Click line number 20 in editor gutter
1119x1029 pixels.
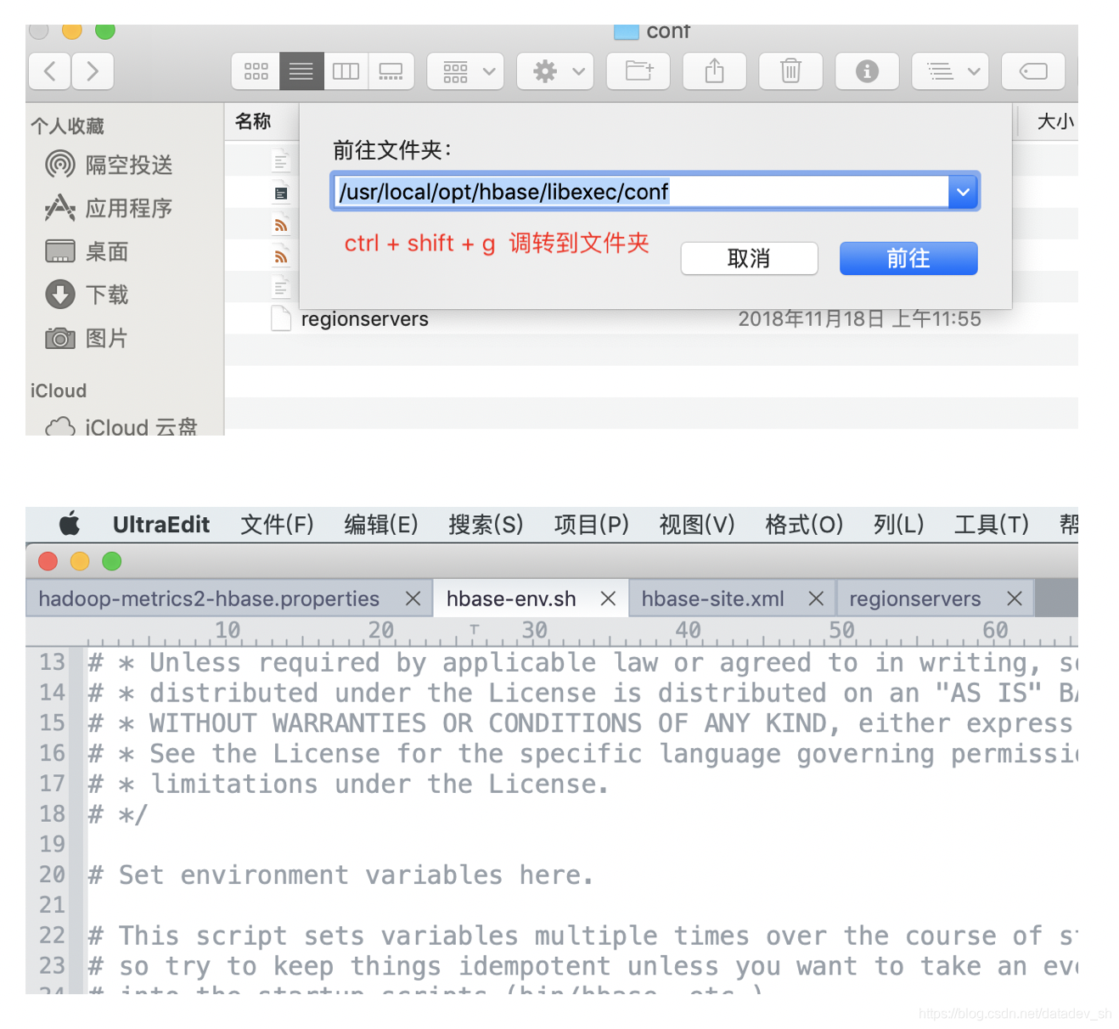point(53,874)
